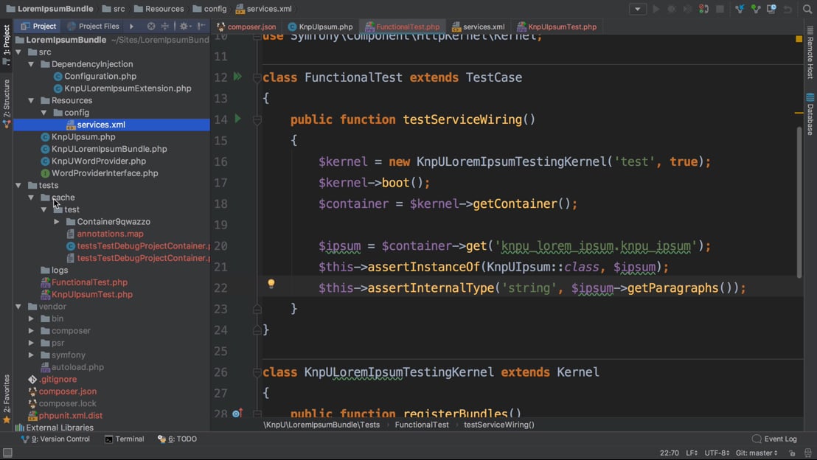Expand the vendor composer folder

[31, 331]
